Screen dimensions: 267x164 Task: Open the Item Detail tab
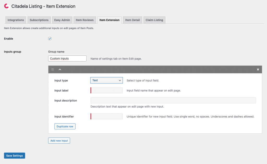[x=132, y=20]
